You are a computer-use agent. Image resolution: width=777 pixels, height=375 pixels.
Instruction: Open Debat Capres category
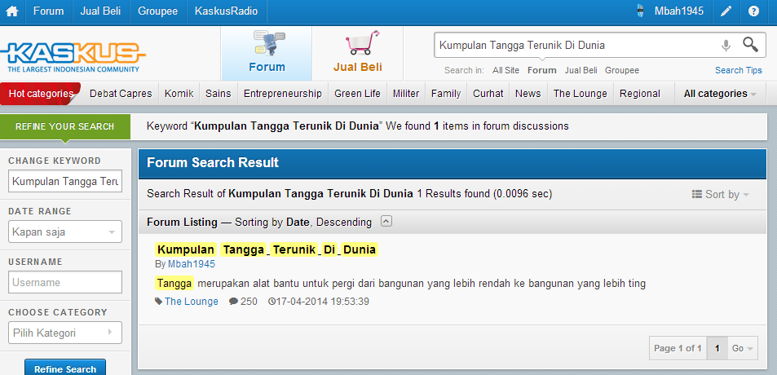(121, 94)
